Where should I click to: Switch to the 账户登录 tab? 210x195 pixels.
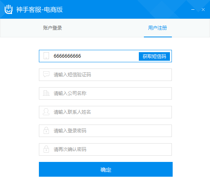(x=52, y=28)
